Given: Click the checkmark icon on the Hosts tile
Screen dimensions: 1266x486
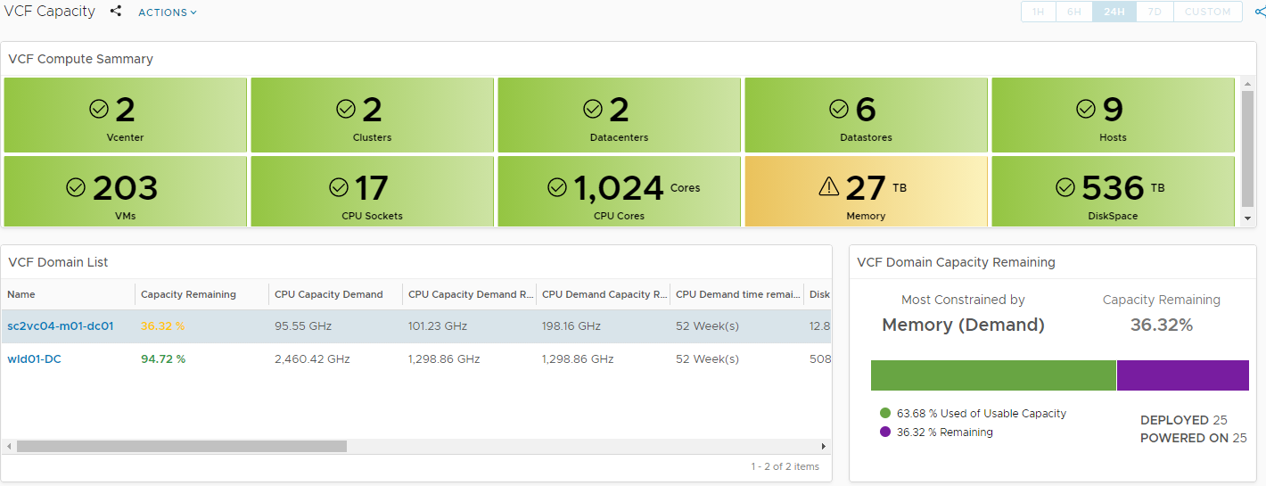Looking at the screenshot, I should [x=1086, y=109].
